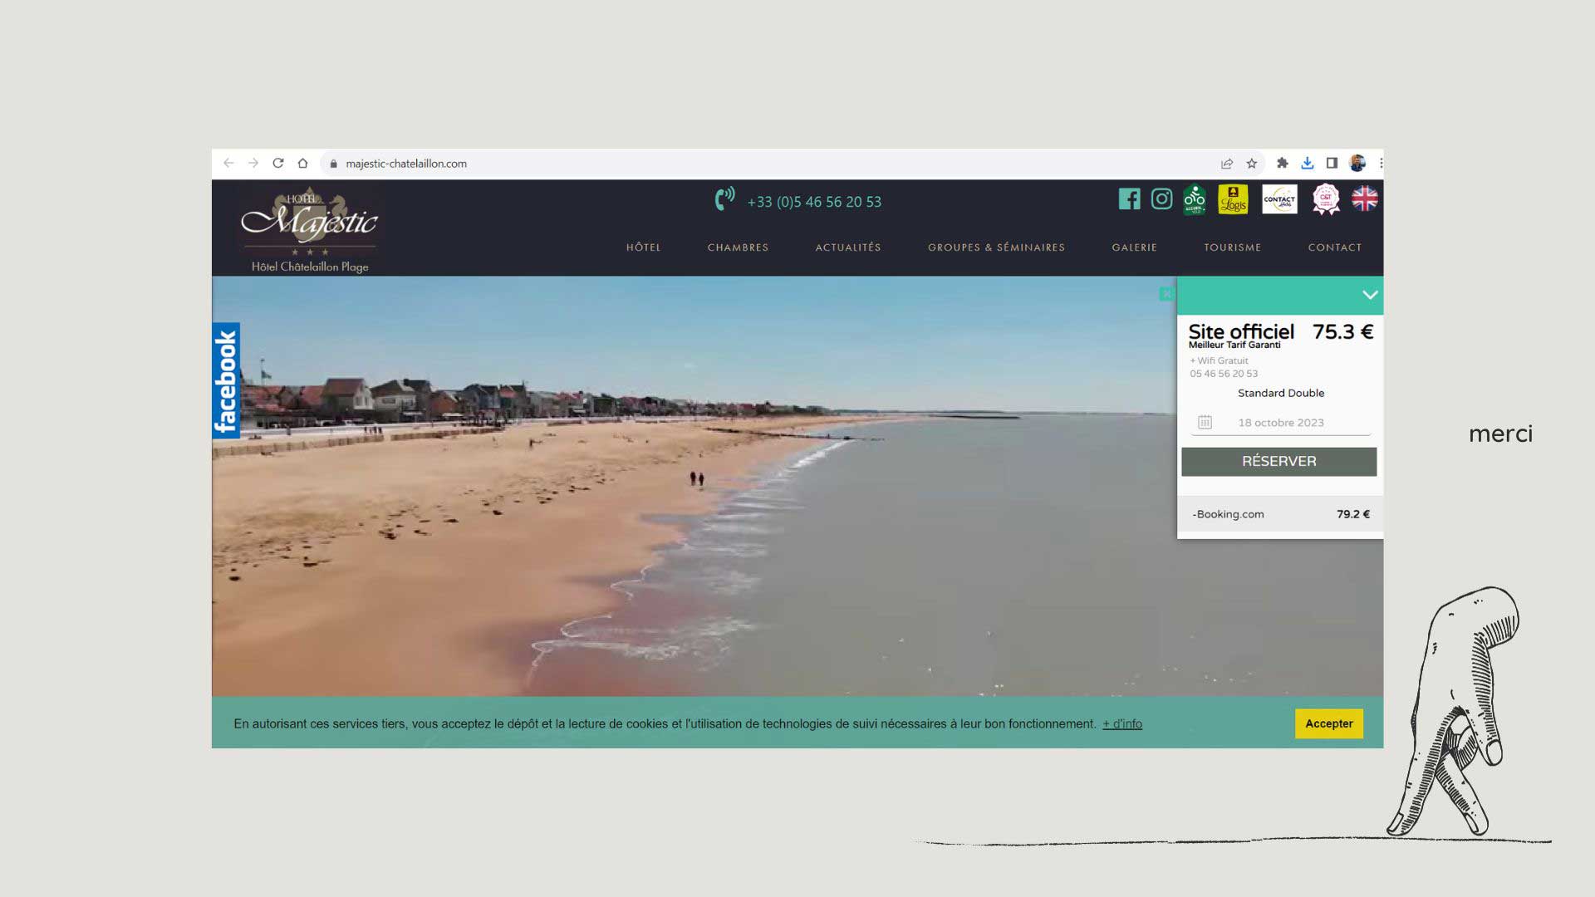Click the contact/envelope icon in header

pos(1278,199)
